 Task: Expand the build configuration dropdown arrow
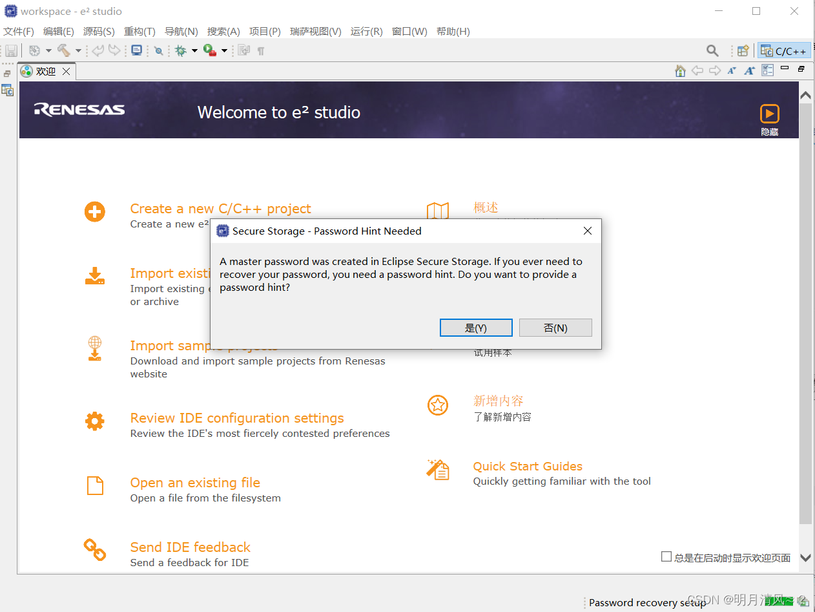(48, 50)
